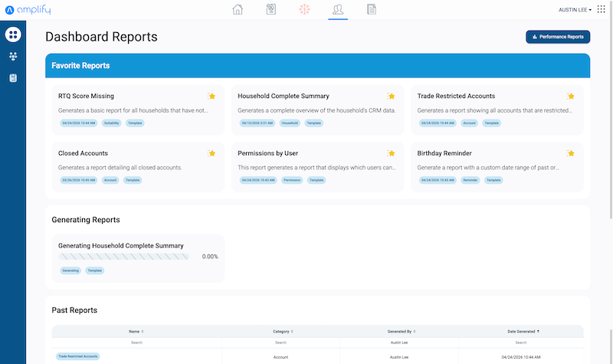Click the Generating Household Complete Summary card

tap(138, 258)
